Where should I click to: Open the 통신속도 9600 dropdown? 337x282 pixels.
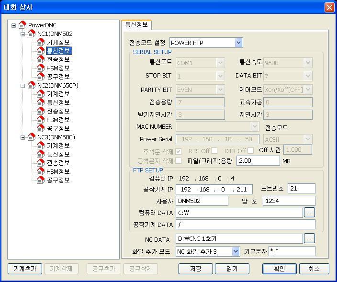tap(308, 63)
